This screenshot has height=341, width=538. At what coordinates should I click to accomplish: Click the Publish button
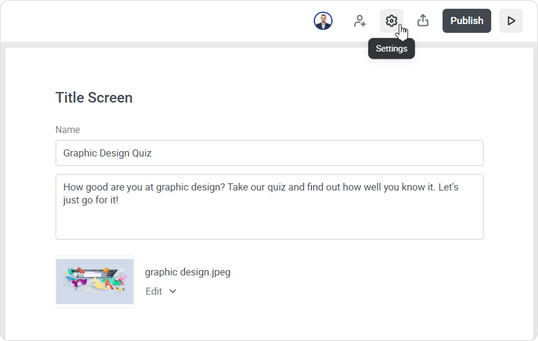pyautogui.click(x=467, y=21)
